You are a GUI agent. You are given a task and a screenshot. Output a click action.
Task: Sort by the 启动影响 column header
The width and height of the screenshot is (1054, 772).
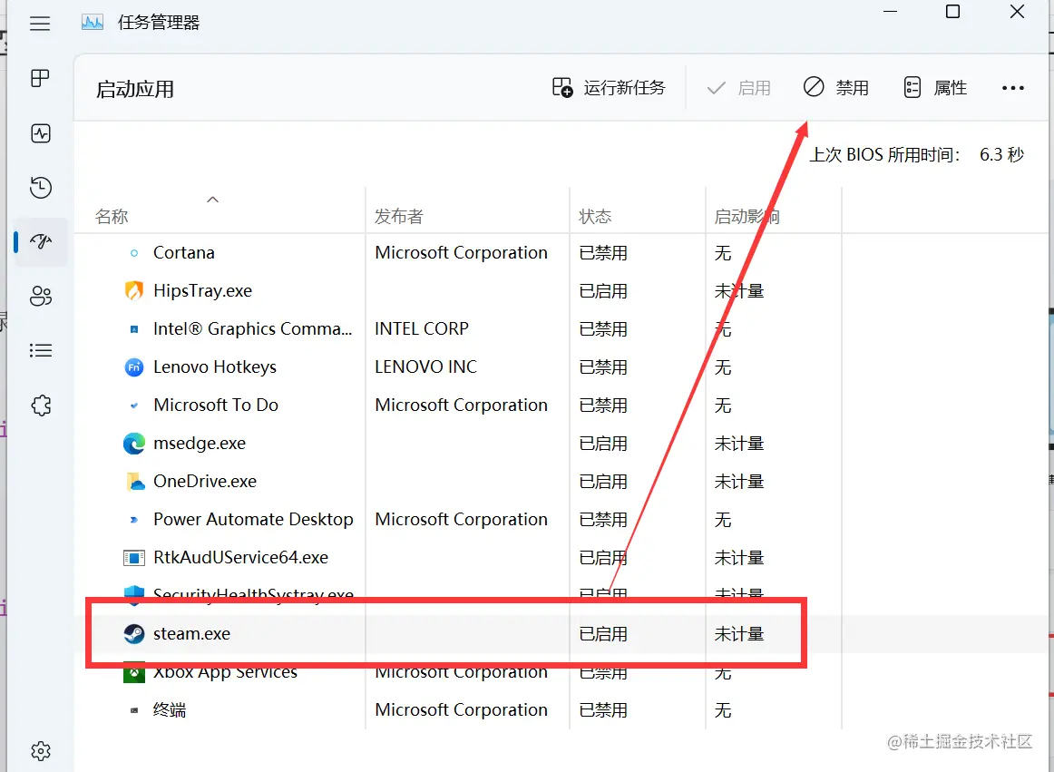click(747, 217)
